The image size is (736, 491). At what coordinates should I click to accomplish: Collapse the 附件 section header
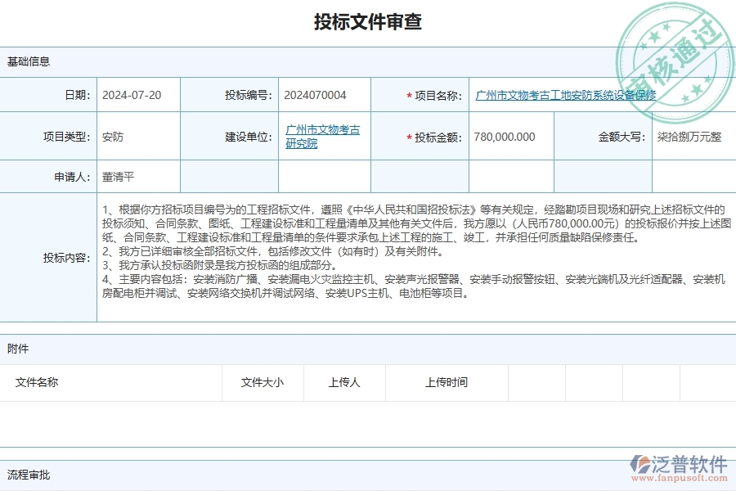coord(18,349)
